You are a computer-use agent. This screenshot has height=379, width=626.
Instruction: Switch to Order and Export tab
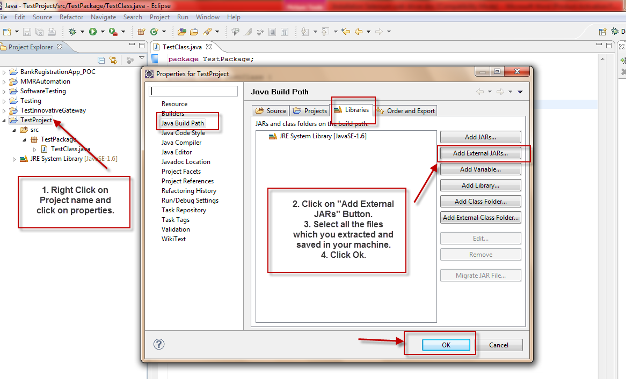(x=406, y=110)
